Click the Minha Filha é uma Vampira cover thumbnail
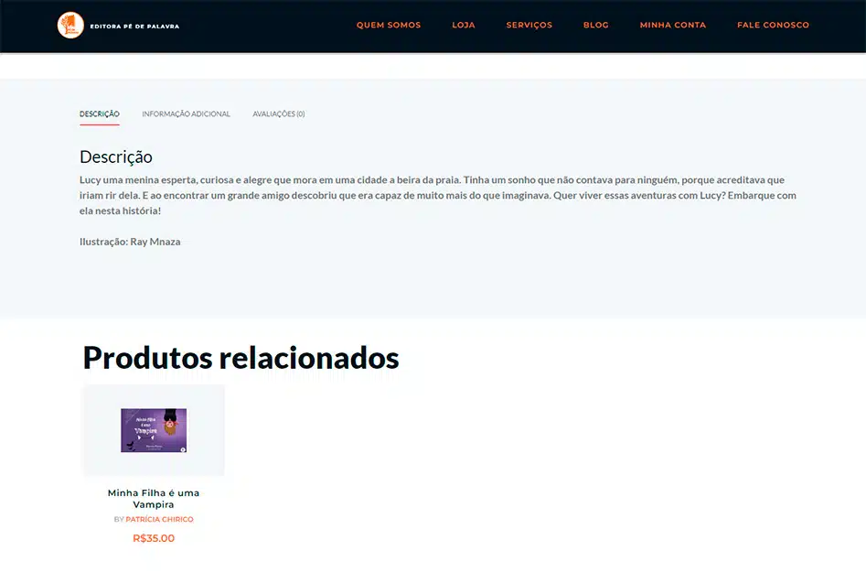 (x=154, y=430)
